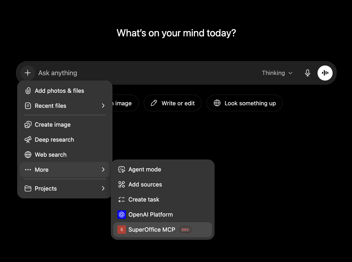The height and width of the screenshot is (262, 352).
Task: Click the Deep research telescope icon
Action: point(28,140)
